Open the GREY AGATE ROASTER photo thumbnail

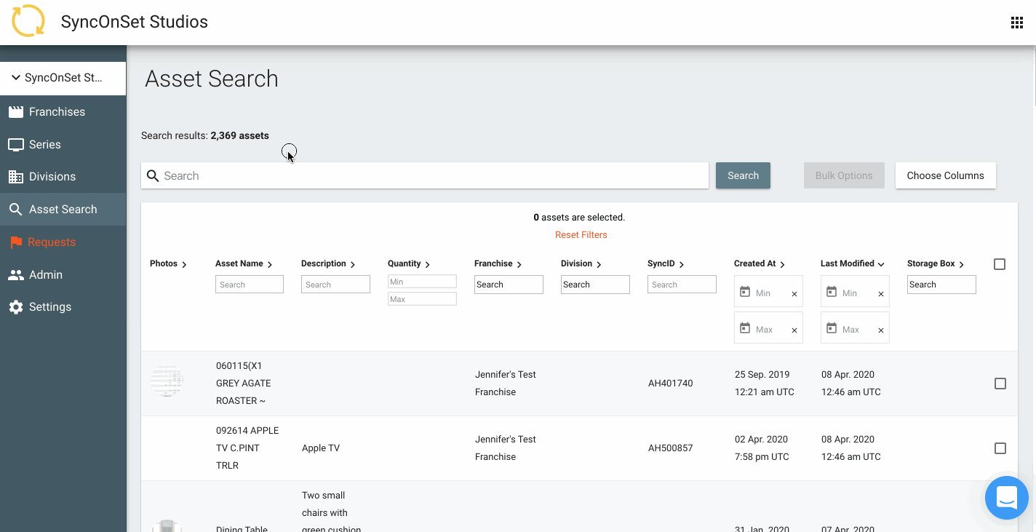pyautogui.click(x=167, y=381)
